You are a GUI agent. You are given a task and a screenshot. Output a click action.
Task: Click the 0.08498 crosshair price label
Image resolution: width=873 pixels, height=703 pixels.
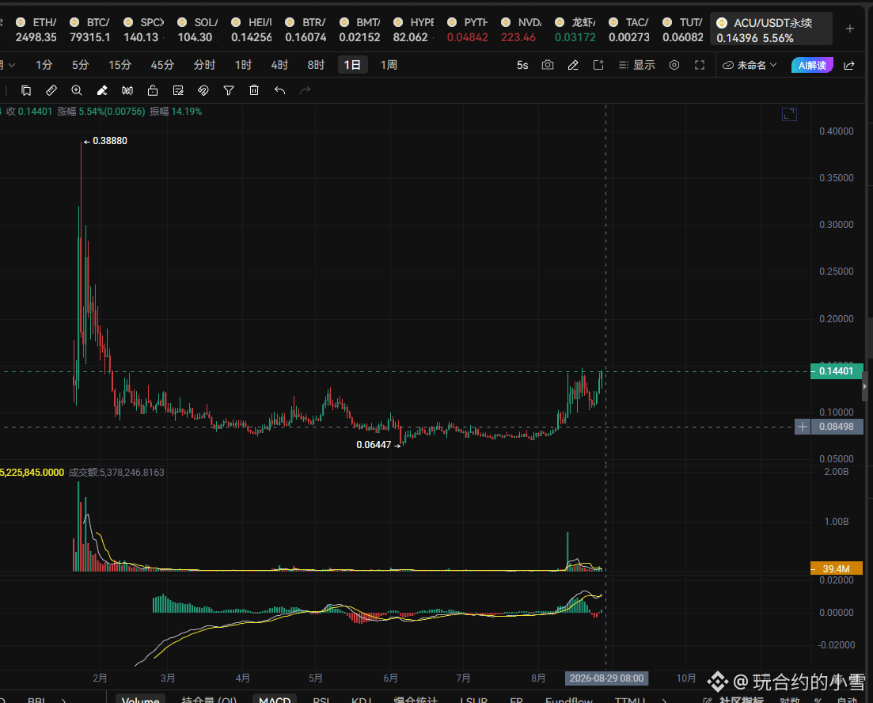(837, 427)
